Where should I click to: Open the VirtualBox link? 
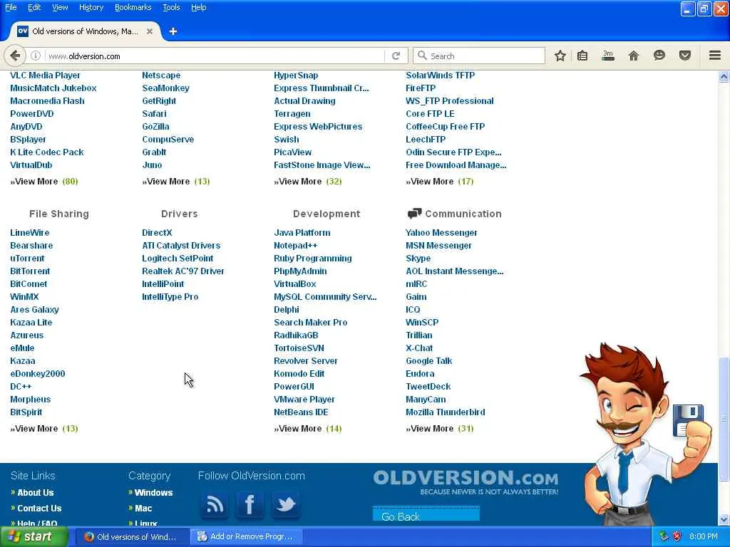(294, 283)
